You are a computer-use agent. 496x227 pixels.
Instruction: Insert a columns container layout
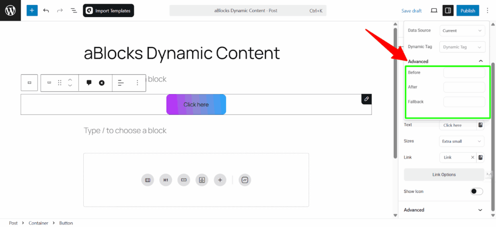(x=147, y=180)
